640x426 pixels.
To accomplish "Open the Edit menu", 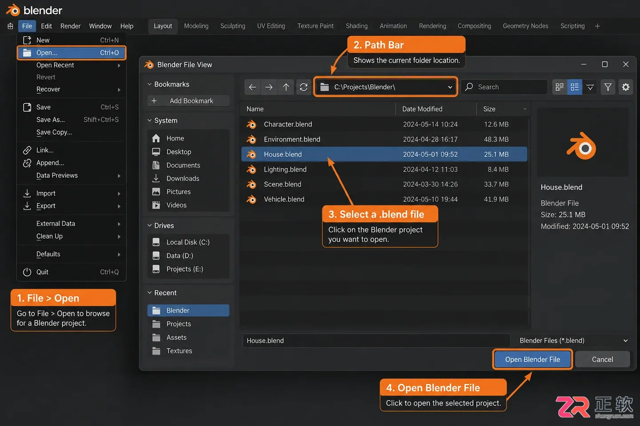I will pos(46,26).
